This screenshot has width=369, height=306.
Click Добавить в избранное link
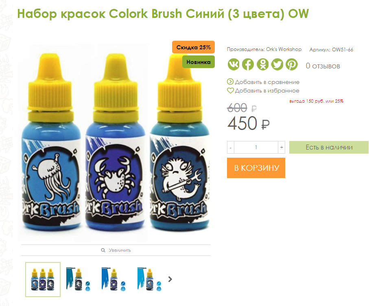coord(267,91)
